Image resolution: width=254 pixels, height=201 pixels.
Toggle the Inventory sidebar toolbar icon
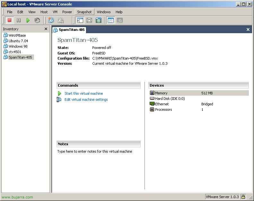click(80, 20)
